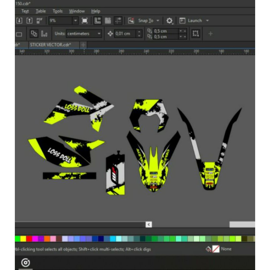
Task: Click the Show Grid icon
Action: (x=107, y=21)
